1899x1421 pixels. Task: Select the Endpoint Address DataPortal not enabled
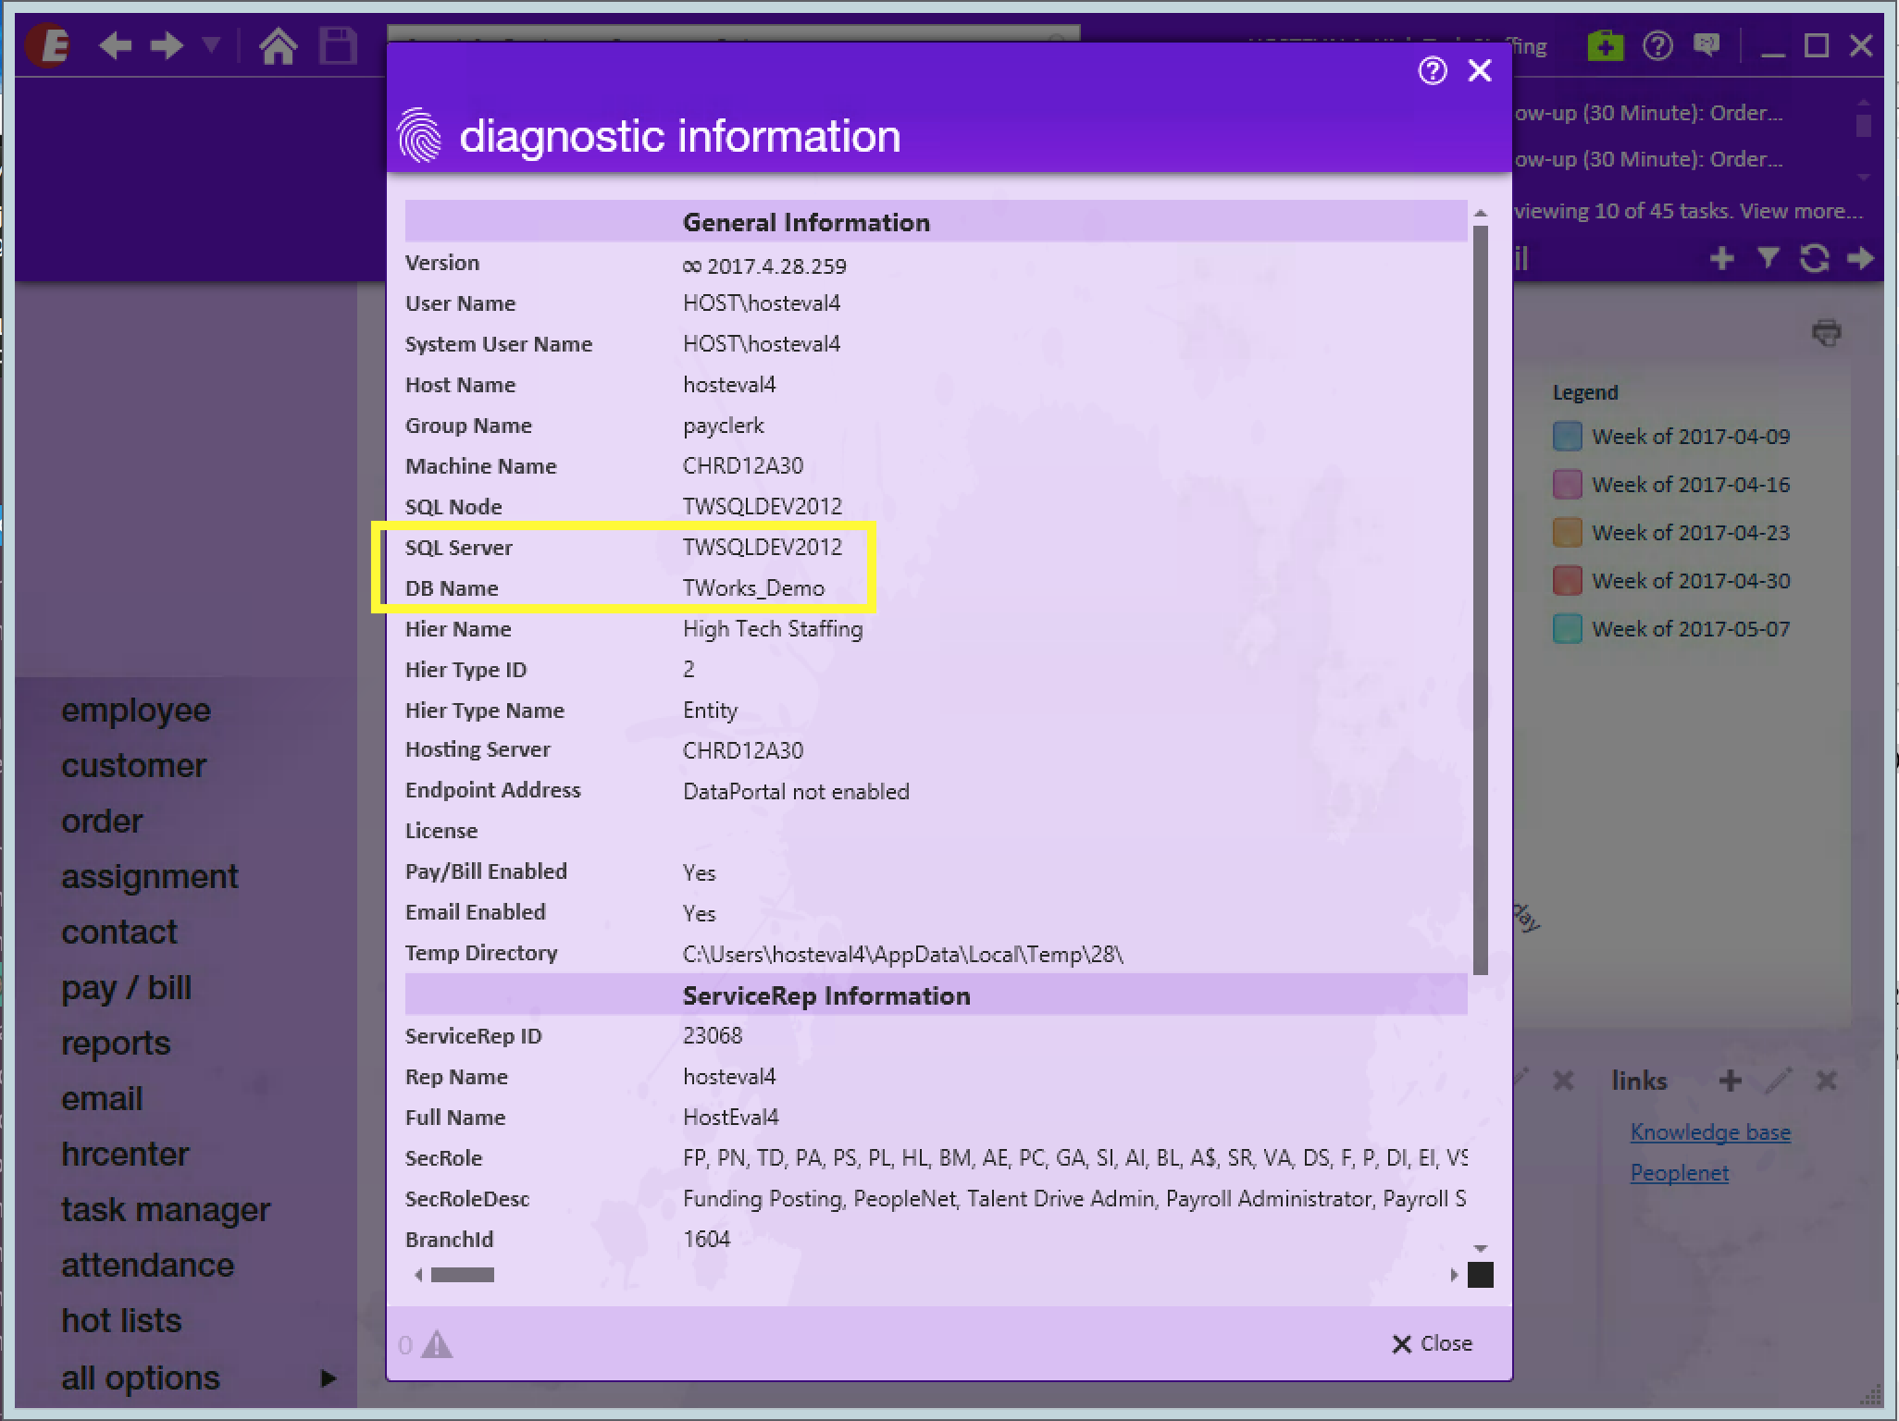[796, 792]
